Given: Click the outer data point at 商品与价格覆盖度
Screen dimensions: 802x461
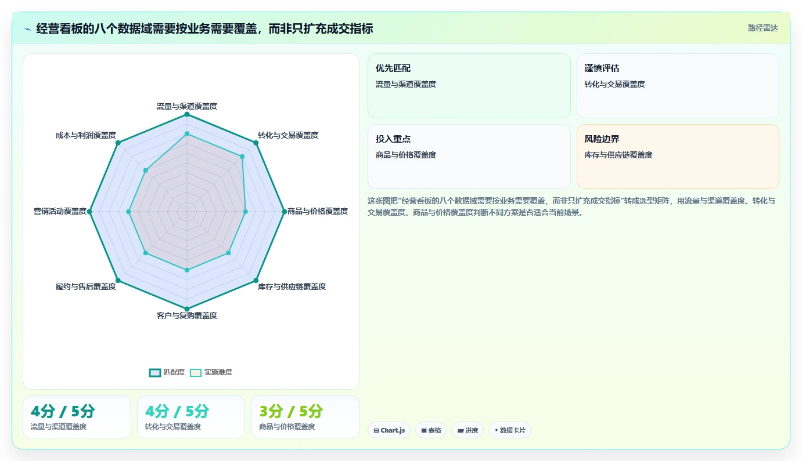Looking at the screenshot, I should 285,211.
